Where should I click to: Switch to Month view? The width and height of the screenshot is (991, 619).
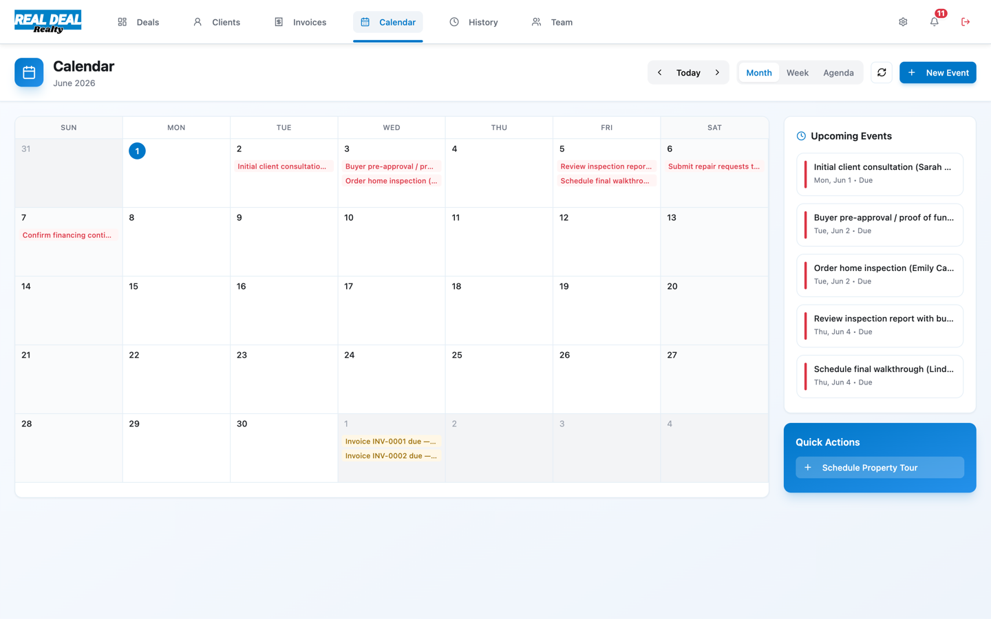759,72
